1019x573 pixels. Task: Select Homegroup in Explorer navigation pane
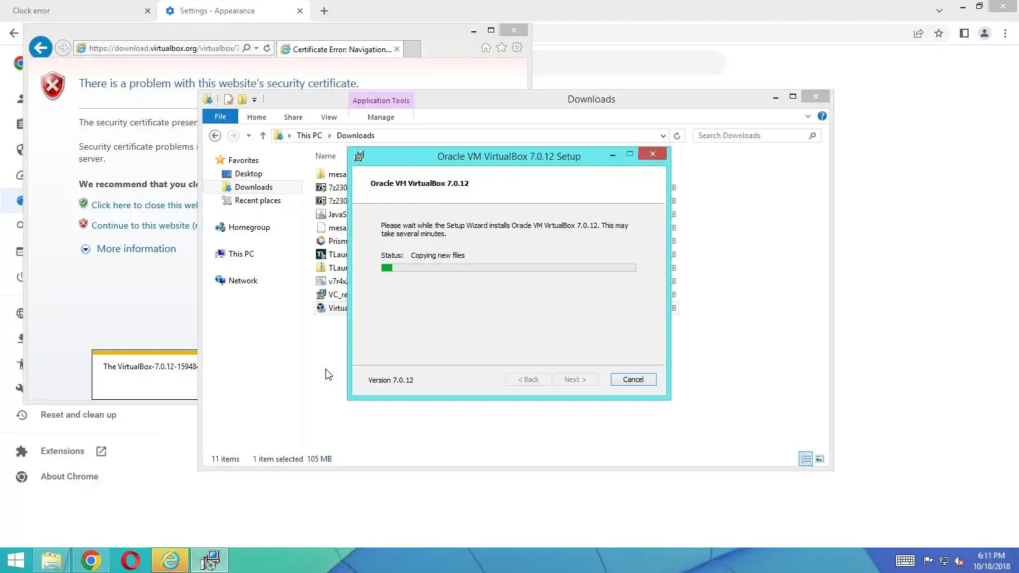[x=249, y=227]
